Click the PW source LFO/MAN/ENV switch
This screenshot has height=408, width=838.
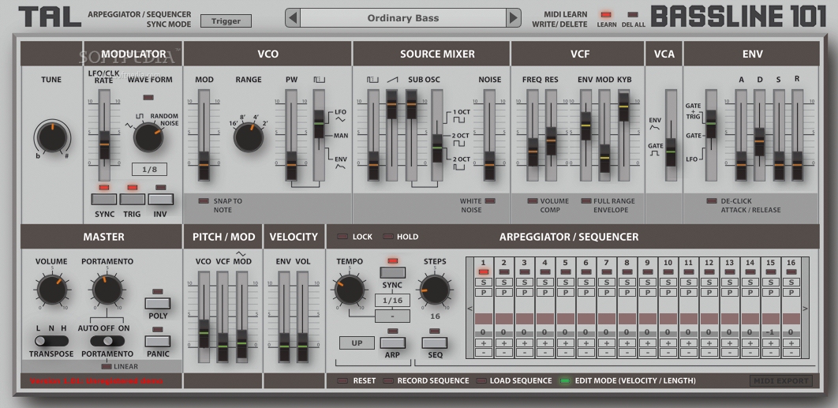[x=319, y=124]
